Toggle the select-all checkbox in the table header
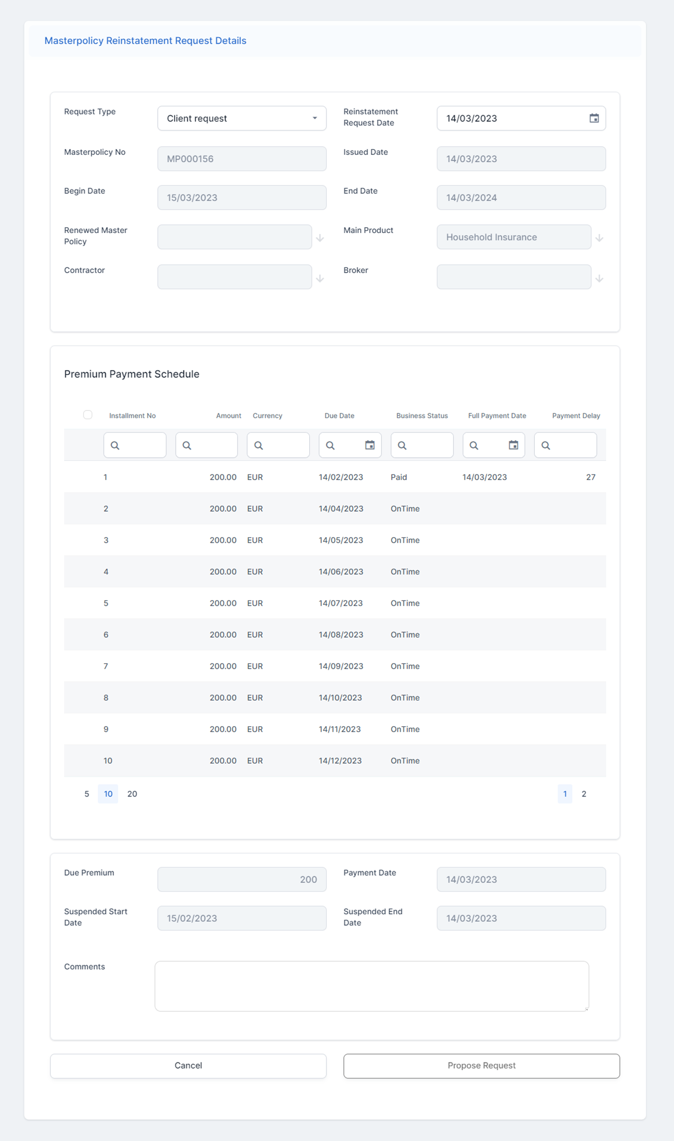The image size is (674, 1141). point(88,415)
